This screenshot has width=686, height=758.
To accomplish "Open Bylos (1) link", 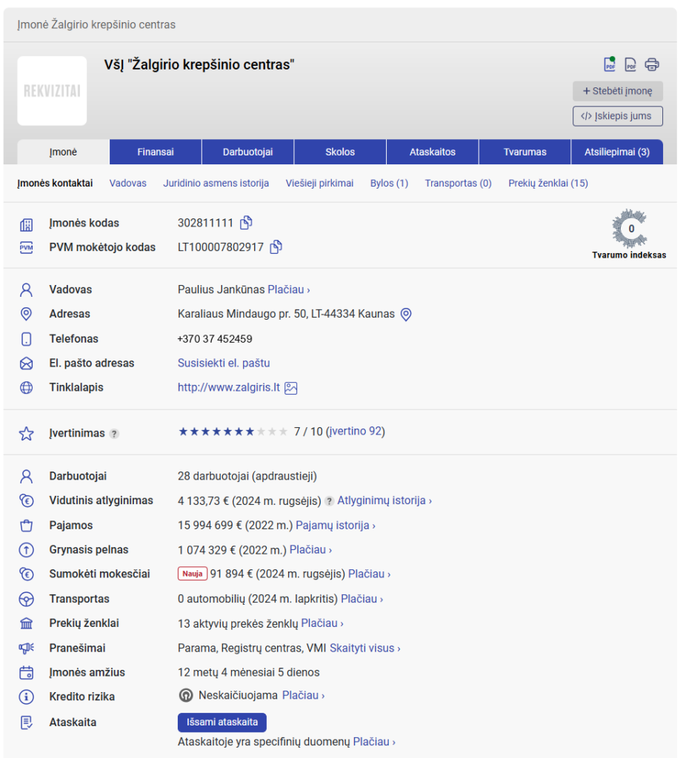I will [389, 184].
